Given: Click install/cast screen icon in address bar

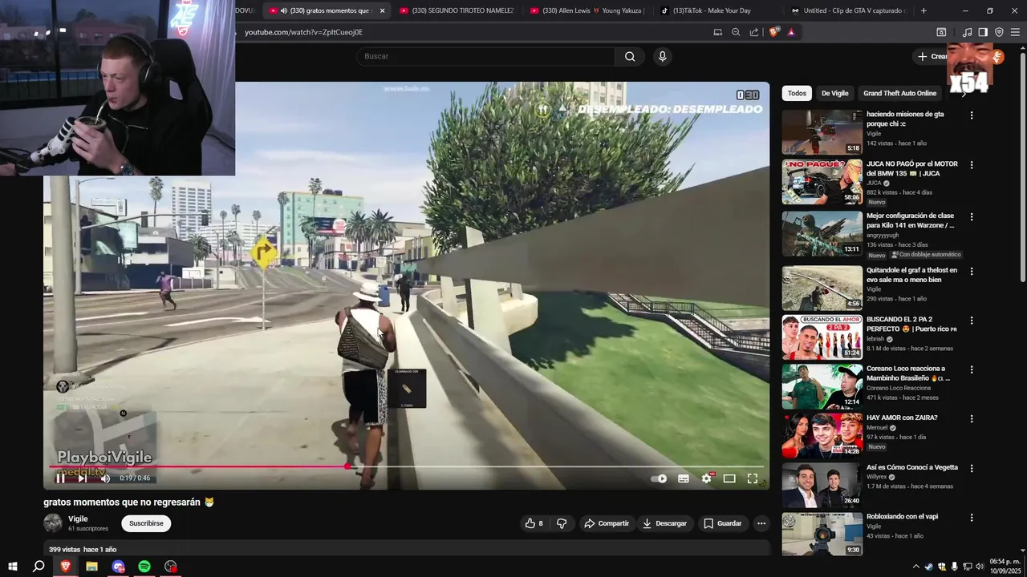Looking at the screenshot, I should pos(718,32).
